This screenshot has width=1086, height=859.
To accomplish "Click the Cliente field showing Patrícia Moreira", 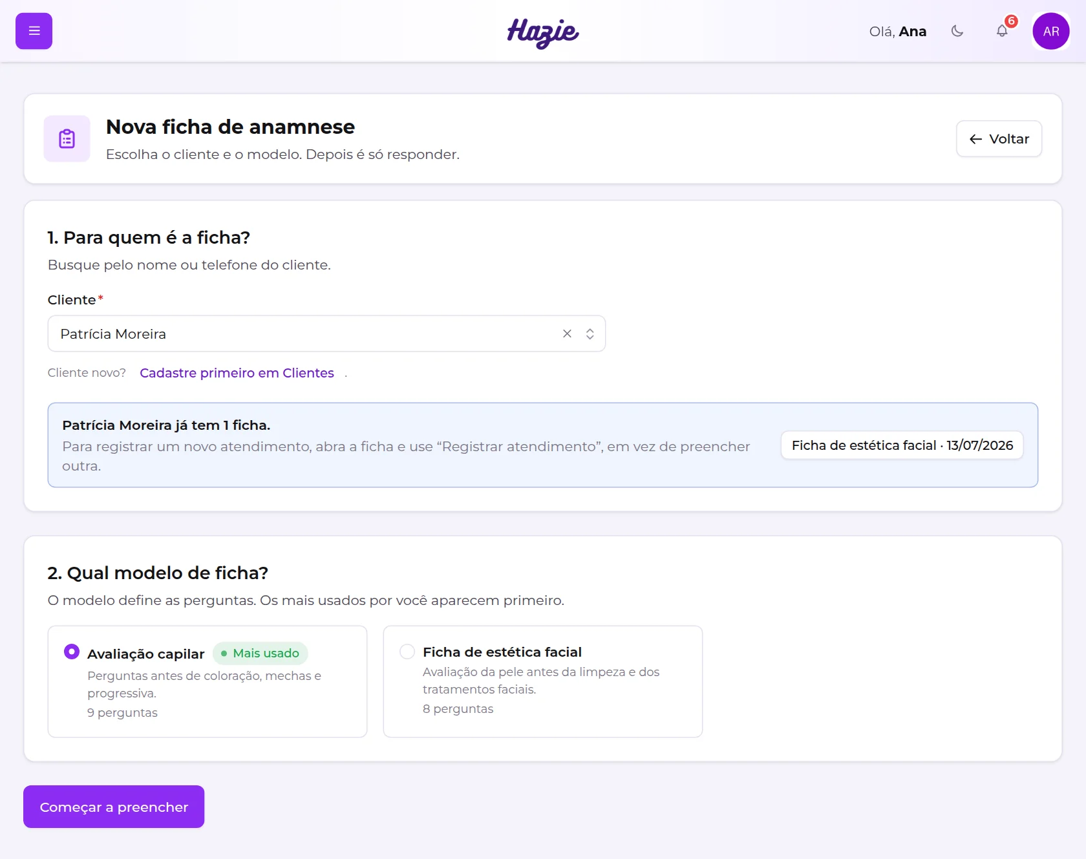I will [x=326, y=334].
